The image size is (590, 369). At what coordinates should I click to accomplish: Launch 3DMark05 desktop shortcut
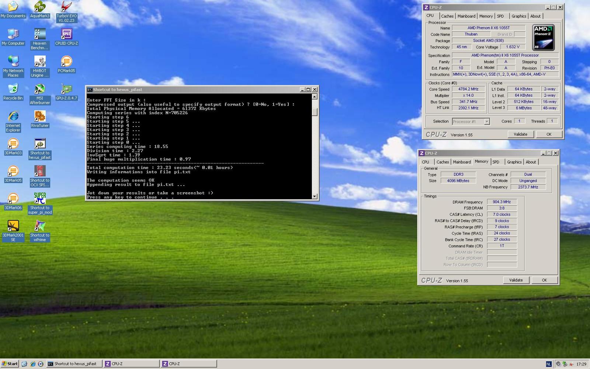13,174
